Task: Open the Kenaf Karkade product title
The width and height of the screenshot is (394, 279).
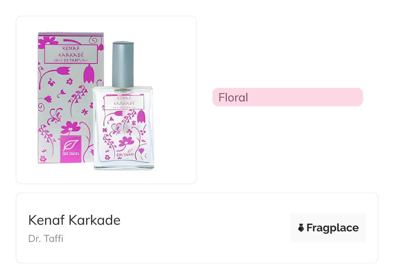Action: tap(74, 220)
